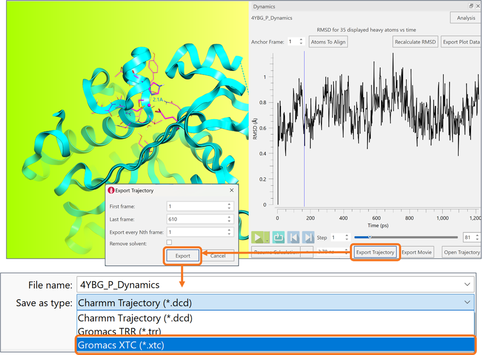Open the Analysis panel button
Image resolution: width=482 pixels, height=355 pixels.
(x=466, y=18)
